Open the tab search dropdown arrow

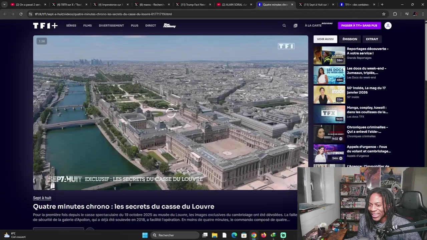point(4,5)
